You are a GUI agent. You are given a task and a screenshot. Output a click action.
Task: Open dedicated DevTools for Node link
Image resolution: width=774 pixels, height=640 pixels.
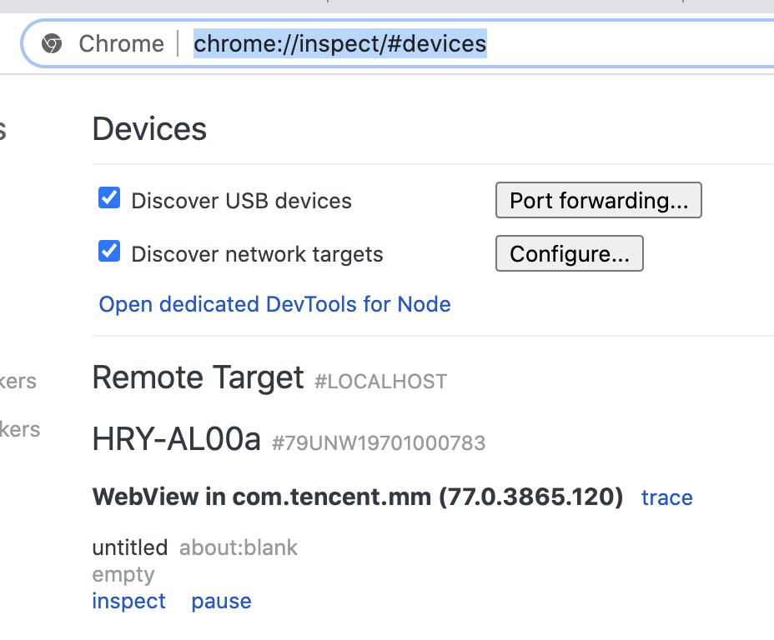coord(274,304)
